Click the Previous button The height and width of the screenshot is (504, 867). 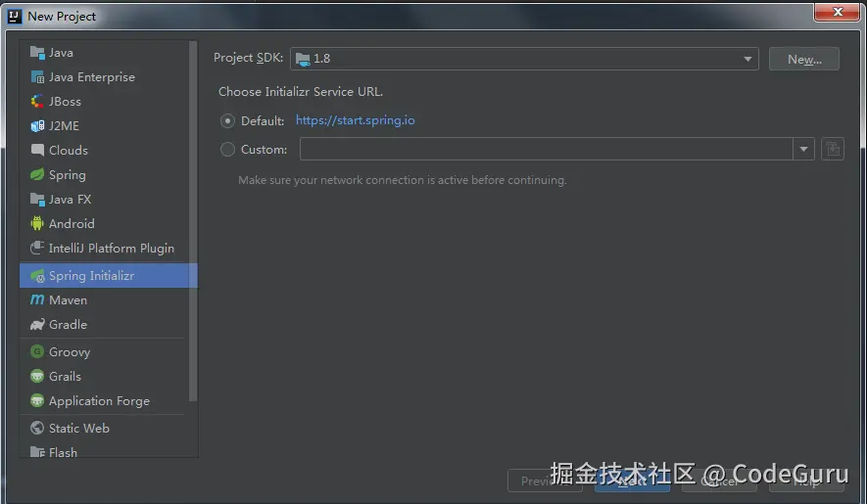pos(545,481)
